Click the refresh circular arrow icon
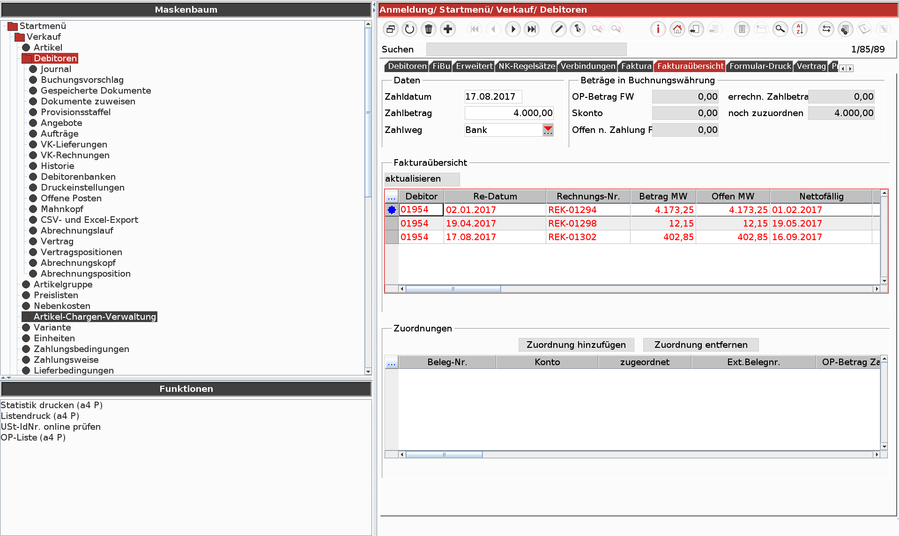Viewport: 899px width, 536px height. [x=409, y=29]
